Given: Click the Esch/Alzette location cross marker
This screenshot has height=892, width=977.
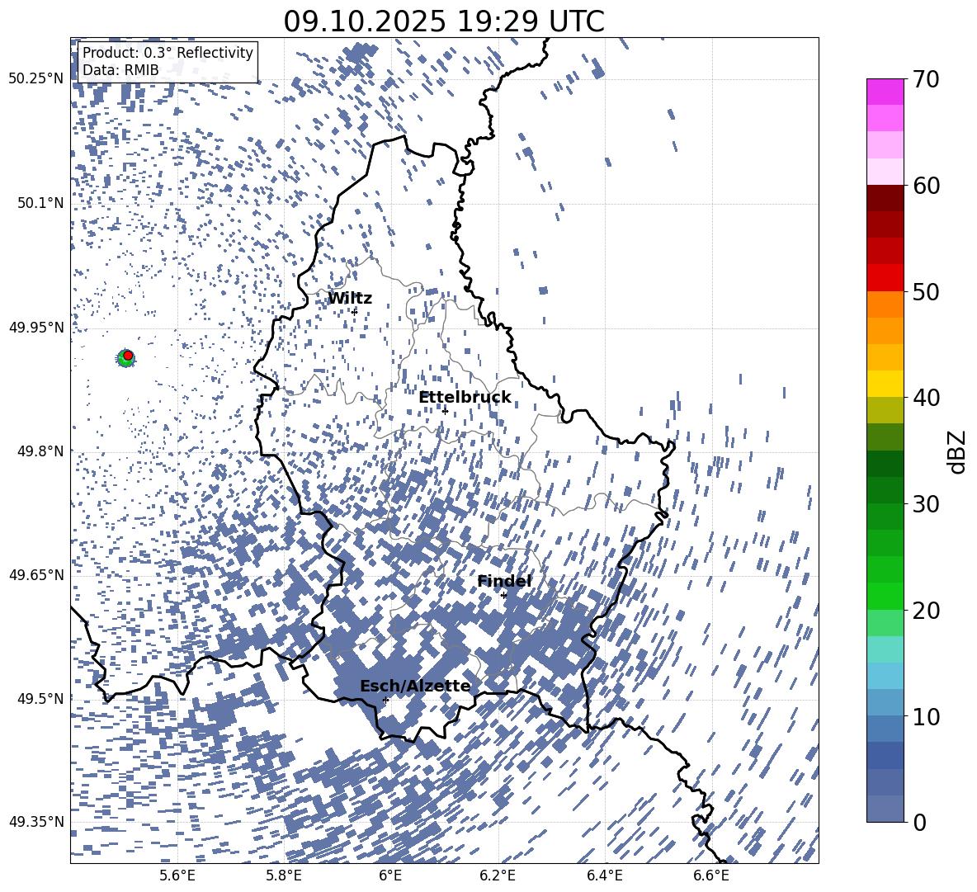Looking at the screenshot, I should pos(385,700).
